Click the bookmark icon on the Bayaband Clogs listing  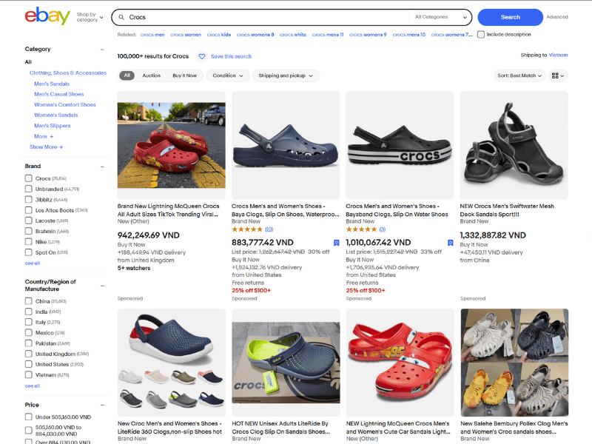click(450, 242)
